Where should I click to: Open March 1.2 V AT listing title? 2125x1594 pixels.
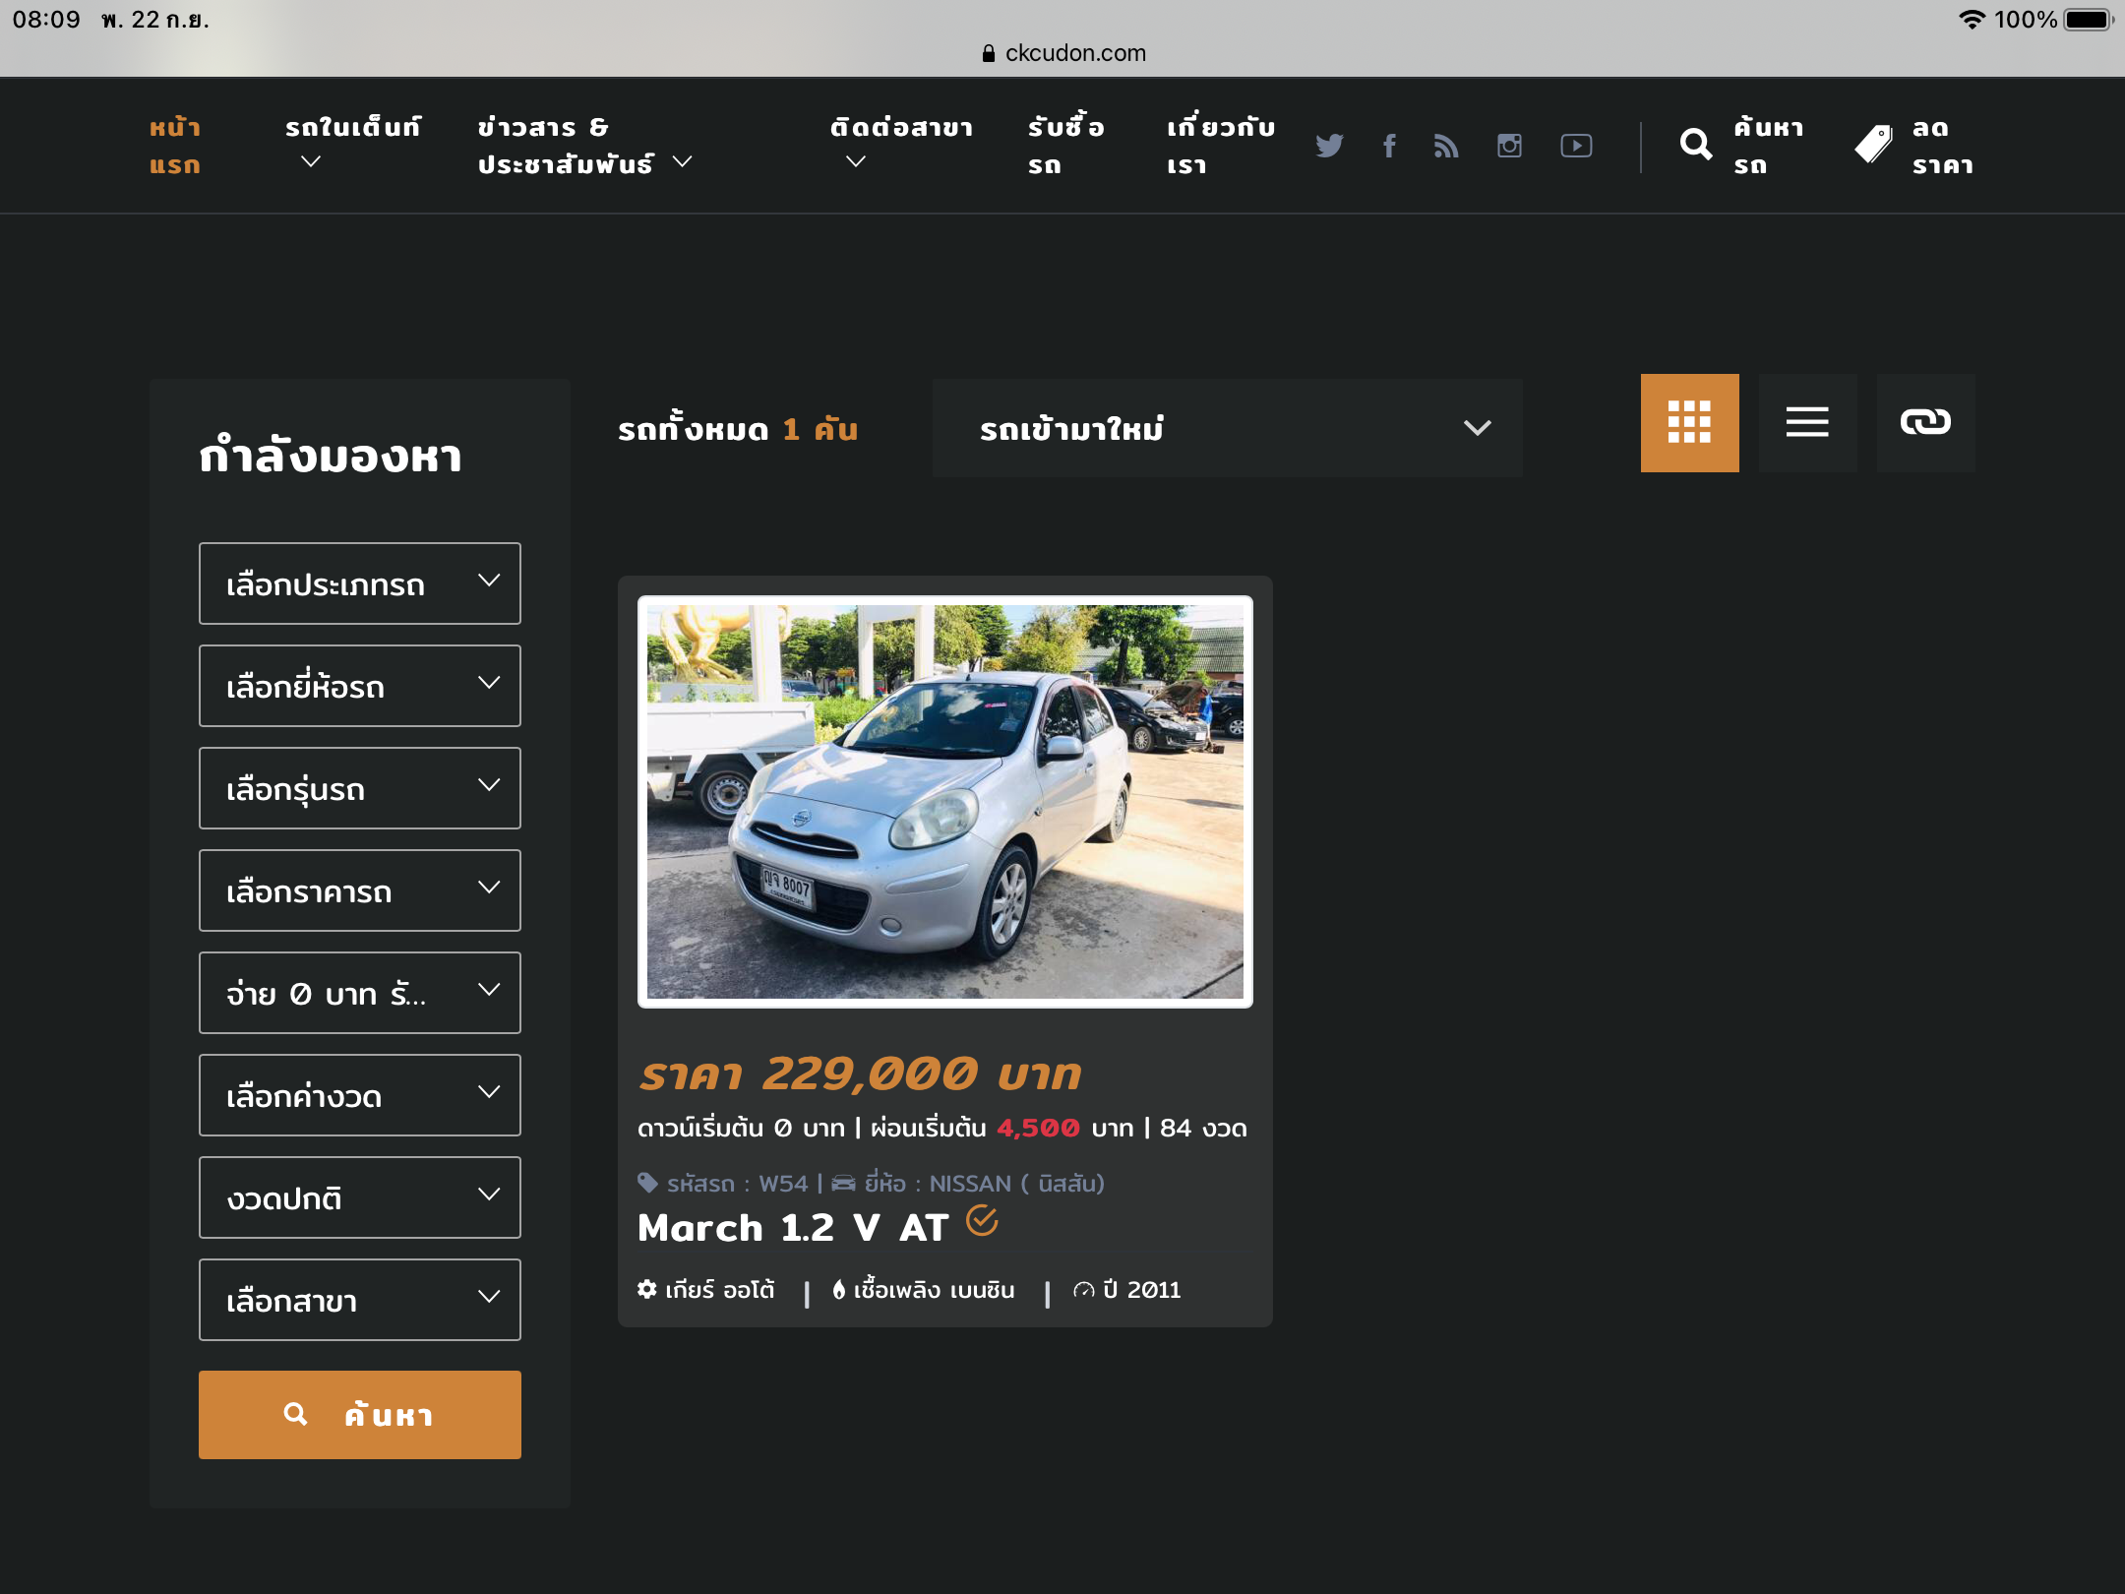(x=793, y=1228)
